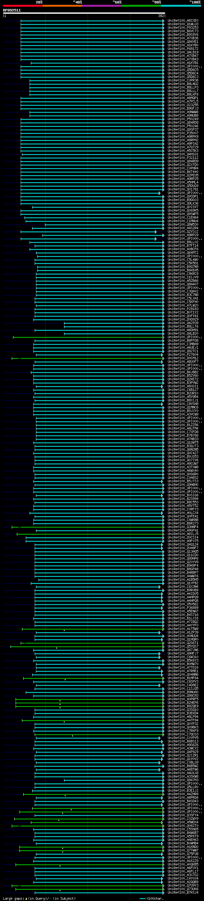This screenshot has height=901, width=204.
Task: Select UniRef100_Q8W530 row label
Action: 183,225
